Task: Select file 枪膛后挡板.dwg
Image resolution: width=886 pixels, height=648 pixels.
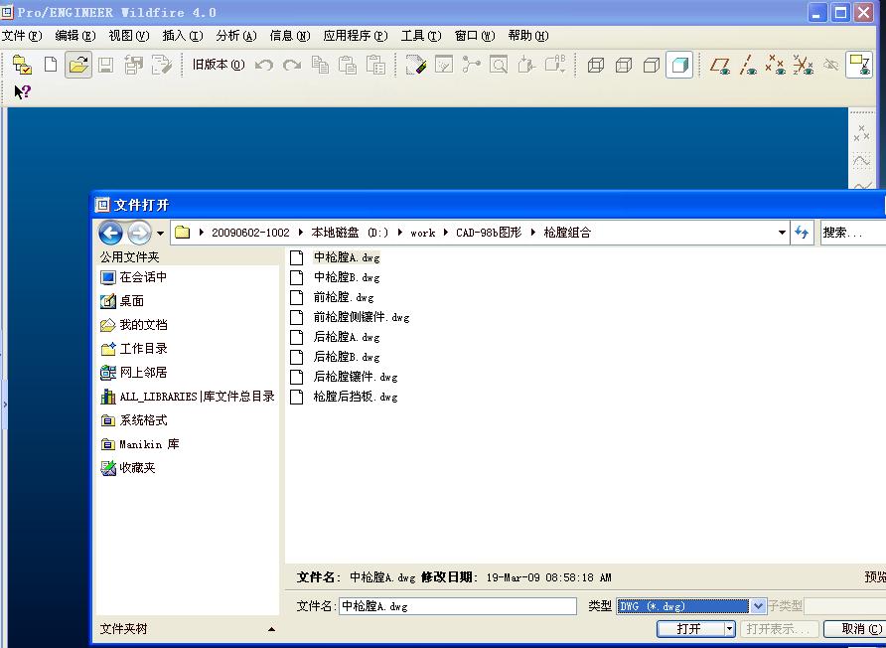Action: pyautogui.click(x=356, y=397)
